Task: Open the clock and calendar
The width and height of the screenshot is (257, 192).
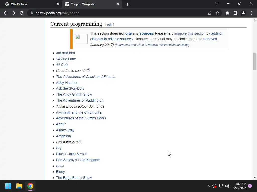Action: 239,186
